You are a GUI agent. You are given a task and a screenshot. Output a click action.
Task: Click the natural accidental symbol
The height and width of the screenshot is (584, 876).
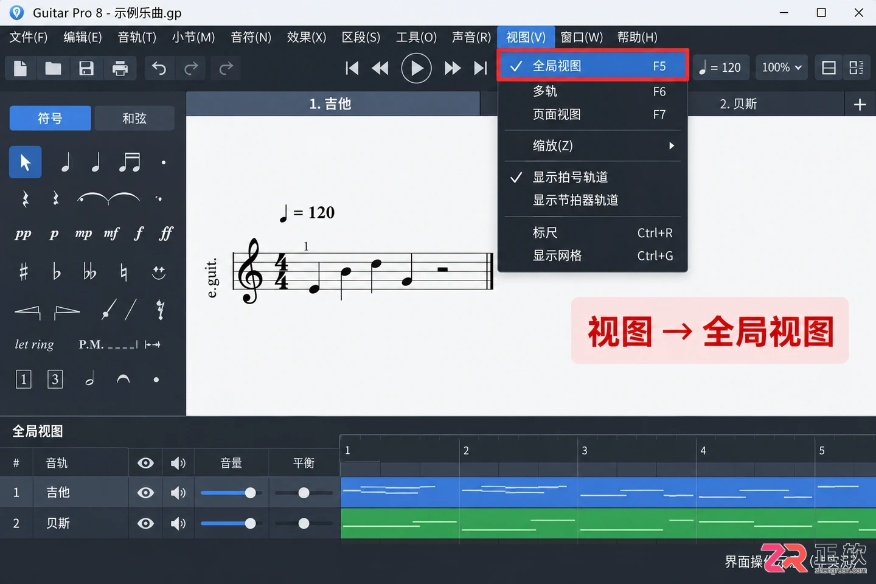pos(123,271)
